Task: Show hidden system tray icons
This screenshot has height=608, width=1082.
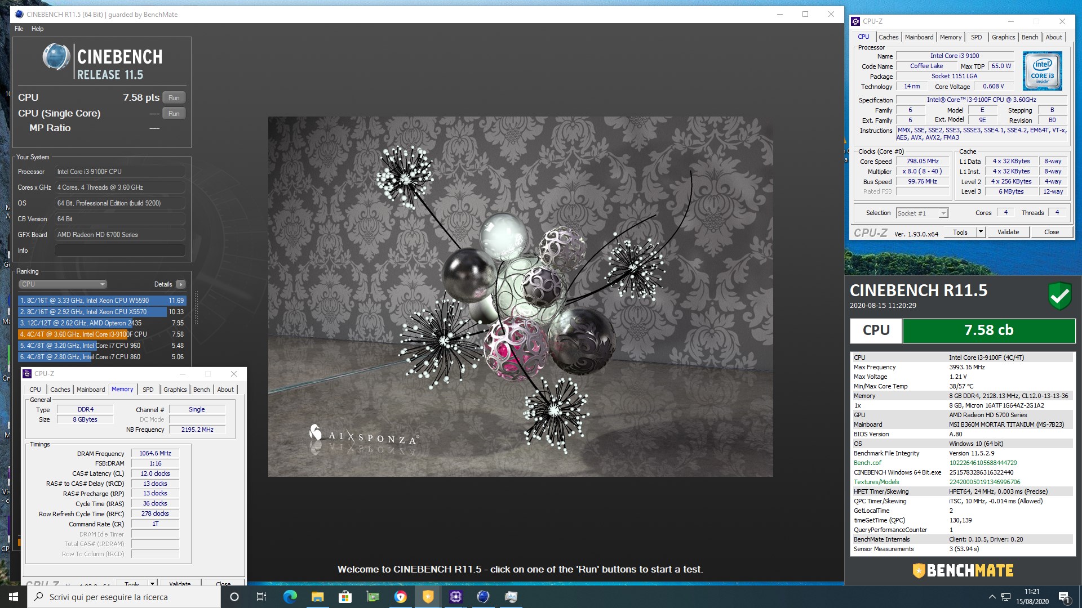Action: (x=992, y=597)
